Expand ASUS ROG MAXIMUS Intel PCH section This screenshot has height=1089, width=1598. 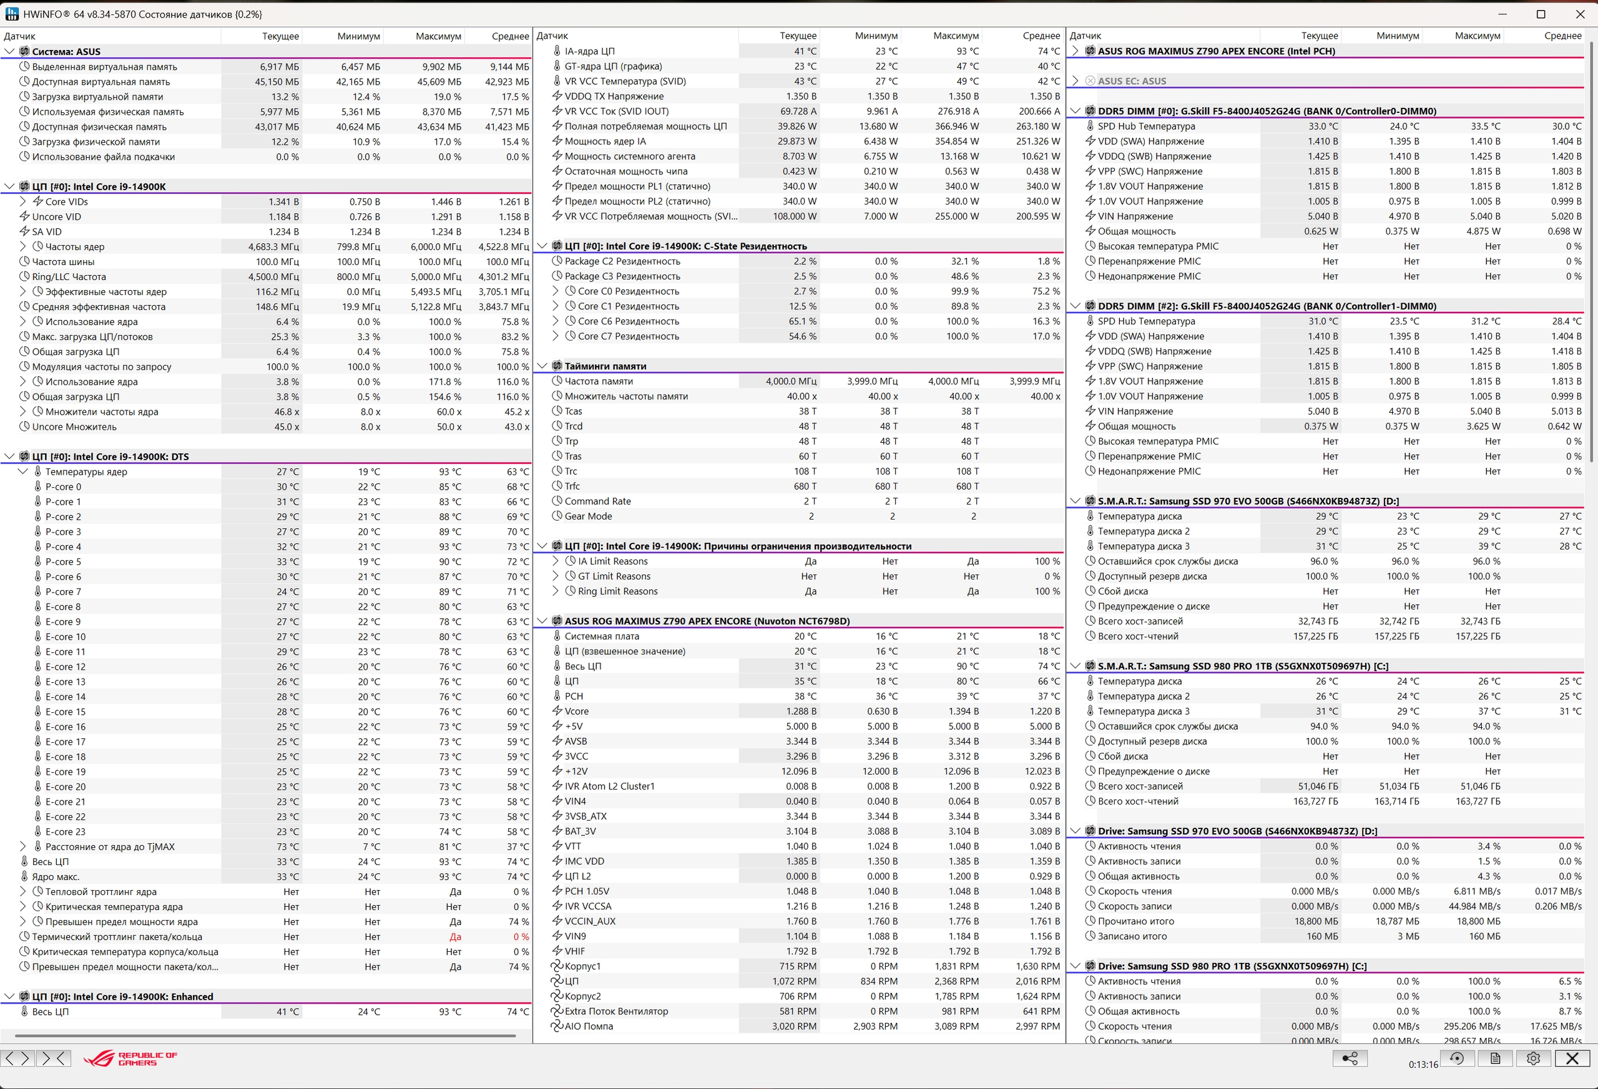(x=1076, y=51)
